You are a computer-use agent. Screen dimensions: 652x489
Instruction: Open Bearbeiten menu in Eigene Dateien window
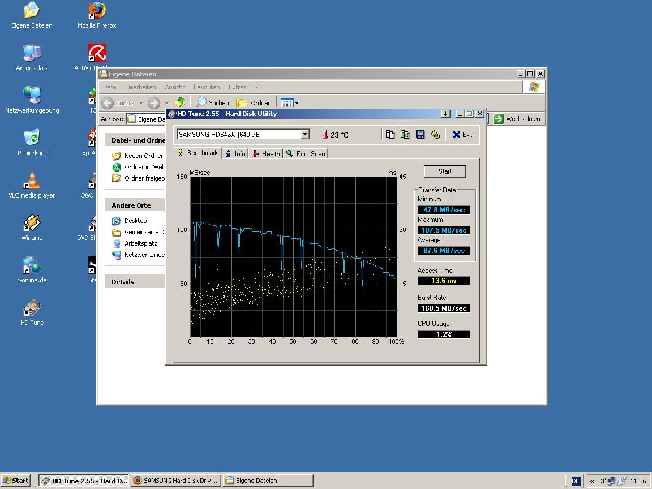[x=141, y=87]
